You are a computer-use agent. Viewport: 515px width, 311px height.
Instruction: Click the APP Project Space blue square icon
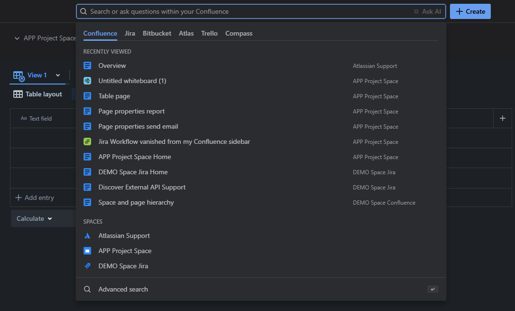click(87, 251)
